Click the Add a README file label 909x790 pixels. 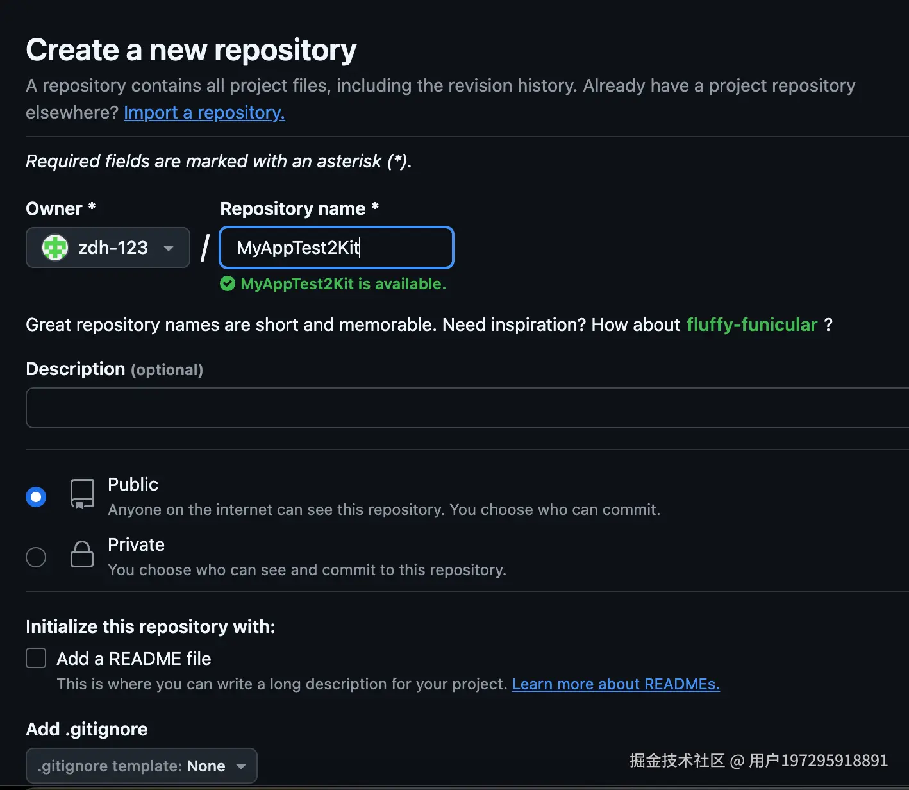pos(133,659)
